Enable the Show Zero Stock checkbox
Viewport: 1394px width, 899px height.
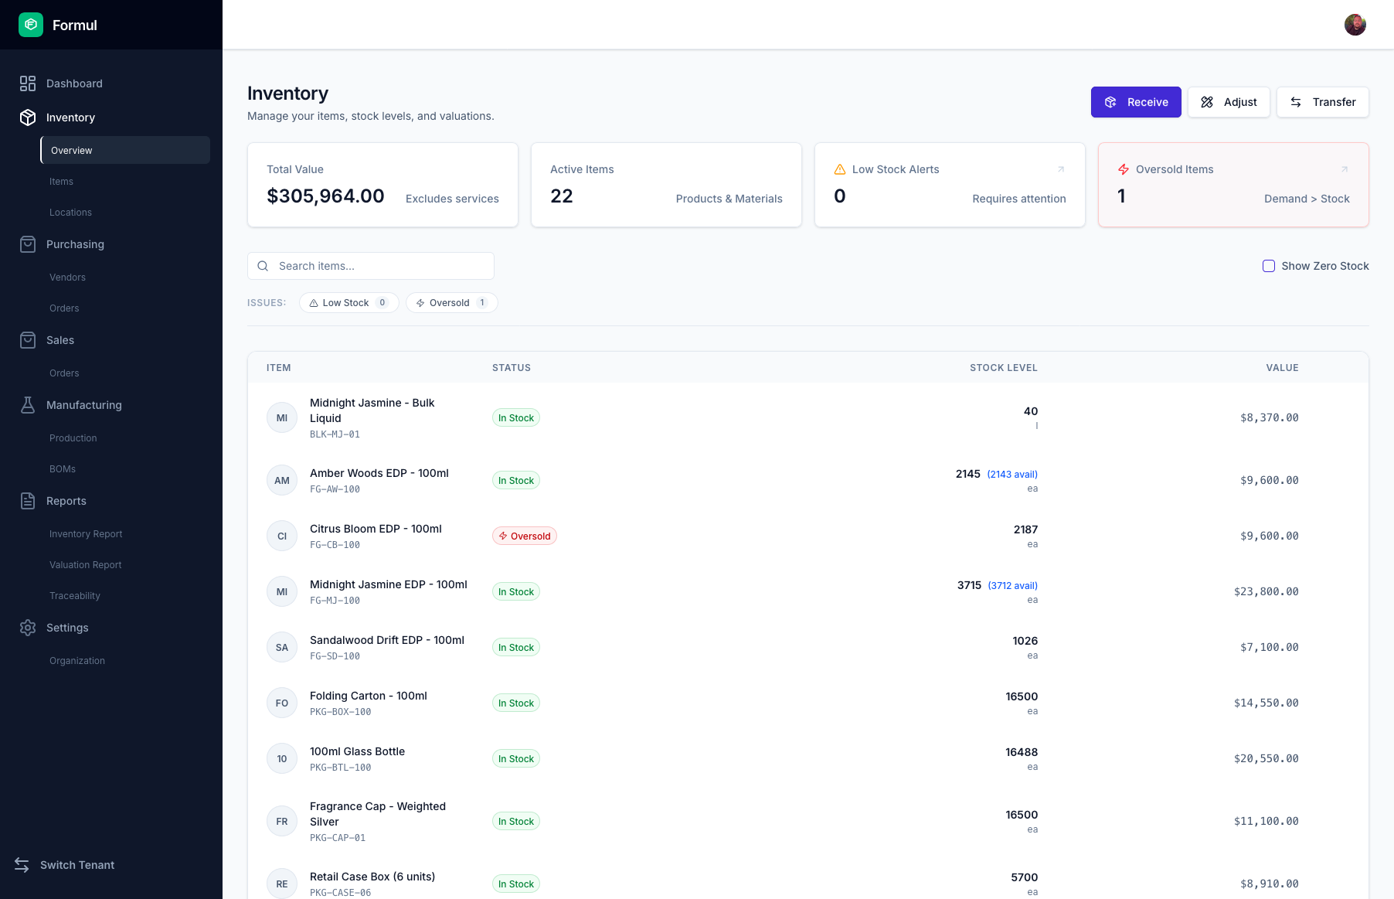[1268, 265]
